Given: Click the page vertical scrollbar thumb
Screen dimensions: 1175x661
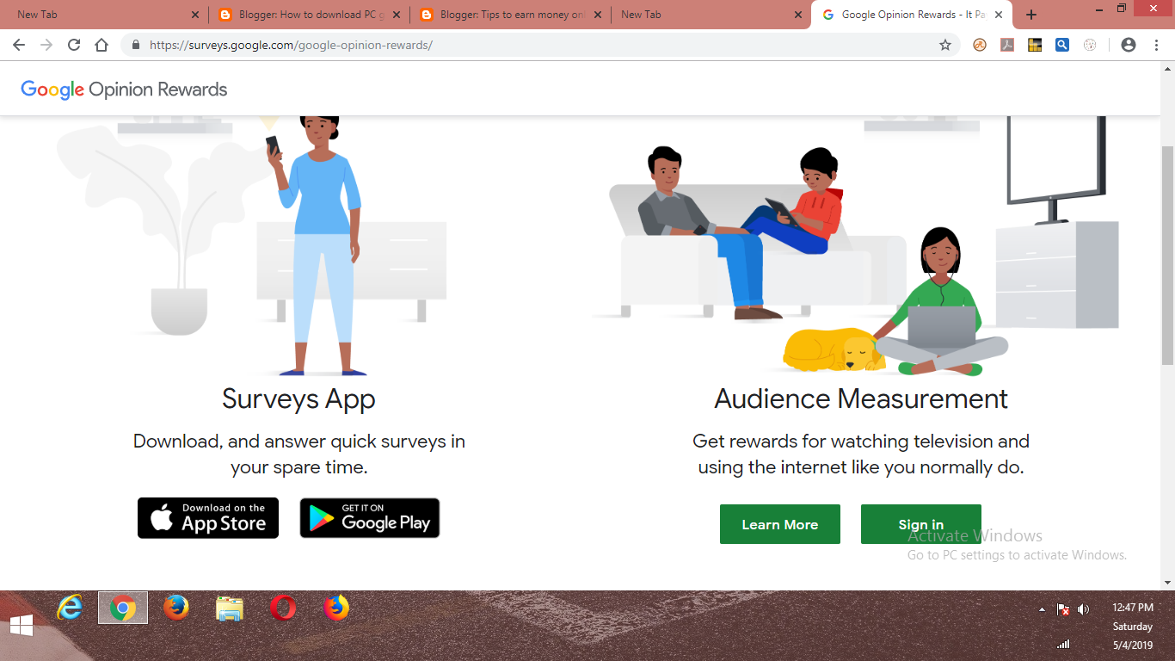Looking at the screenshot, I should click(1167, 255).
